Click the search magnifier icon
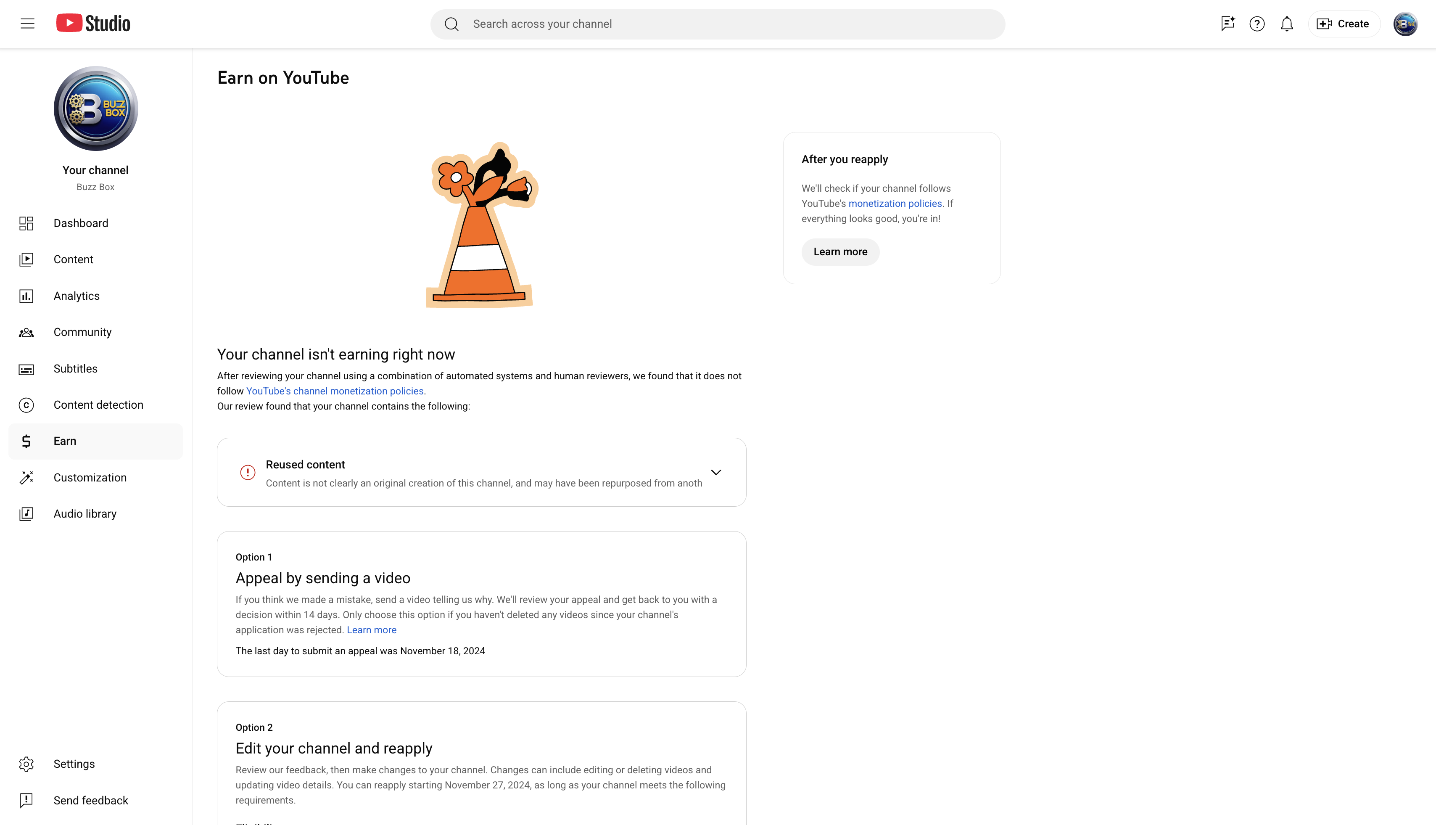 [451, 24]
